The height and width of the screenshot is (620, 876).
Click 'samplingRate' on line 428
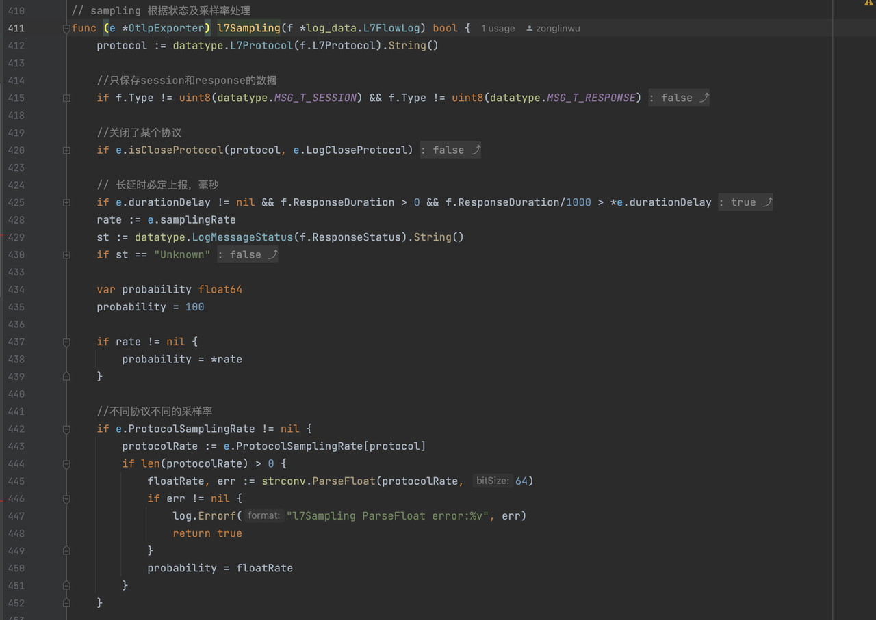pyautogui.click(x=198, y=219)
